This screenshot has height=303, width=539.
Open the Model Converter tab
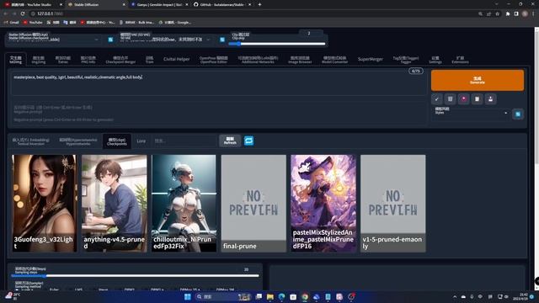tap(335, 60)
